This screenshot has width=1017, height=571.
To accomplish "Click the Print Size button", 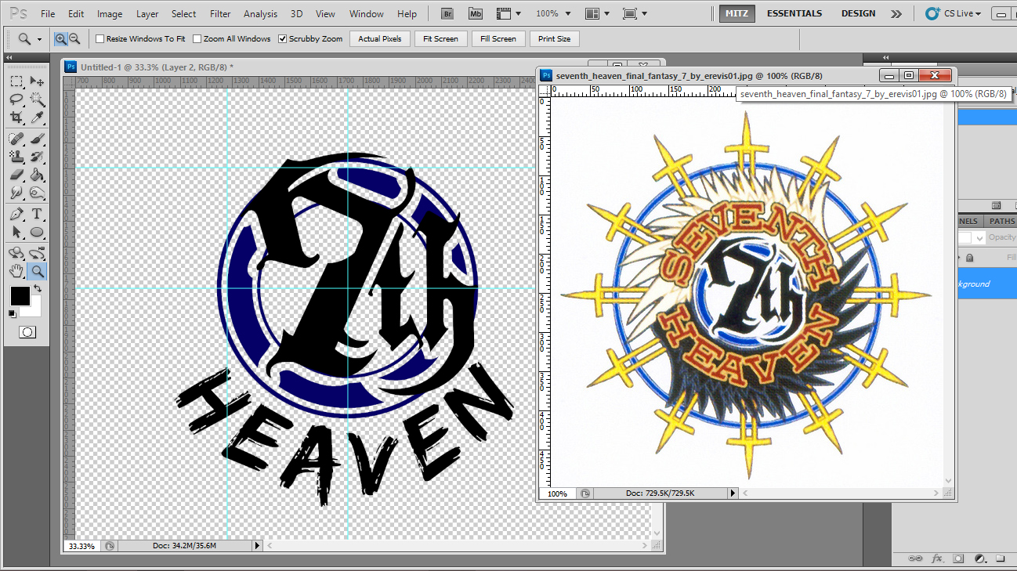I will (x=555, y=38).
